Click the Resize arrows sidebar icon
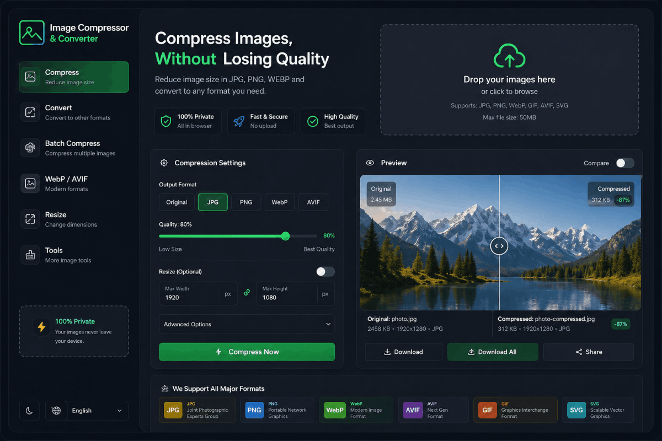The image size is (662, 441). tap(30, 219)
